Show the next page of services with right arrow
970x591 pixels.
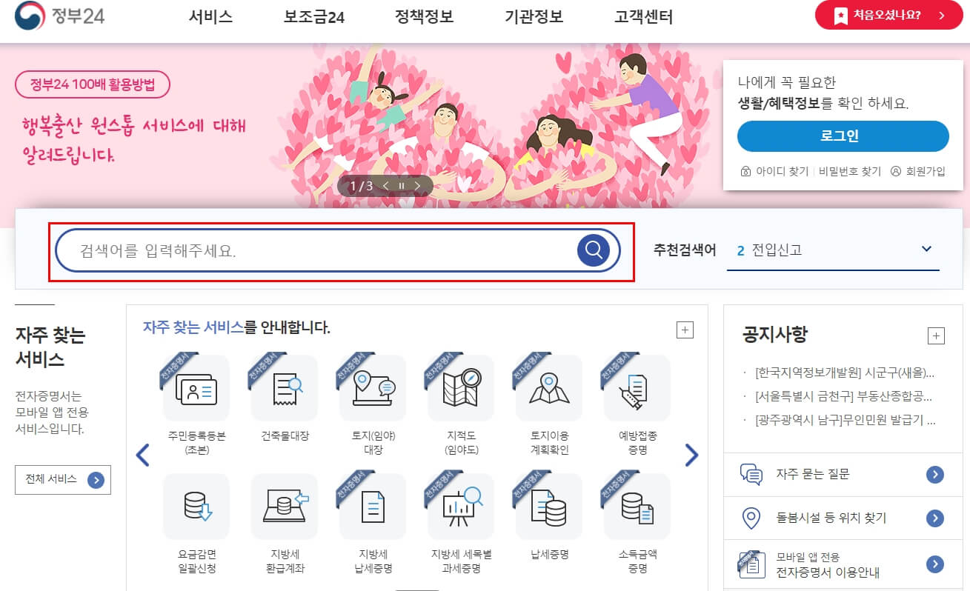691,455
